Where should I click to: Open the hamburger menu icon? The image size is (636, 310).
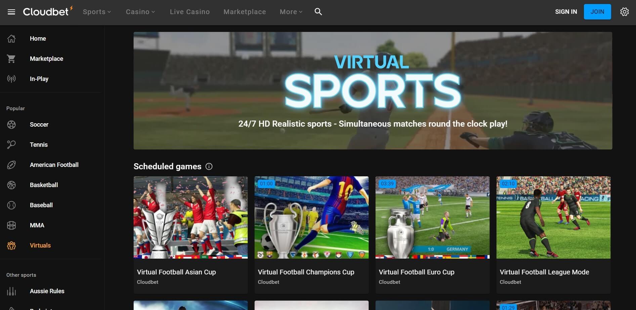(11, 12)
